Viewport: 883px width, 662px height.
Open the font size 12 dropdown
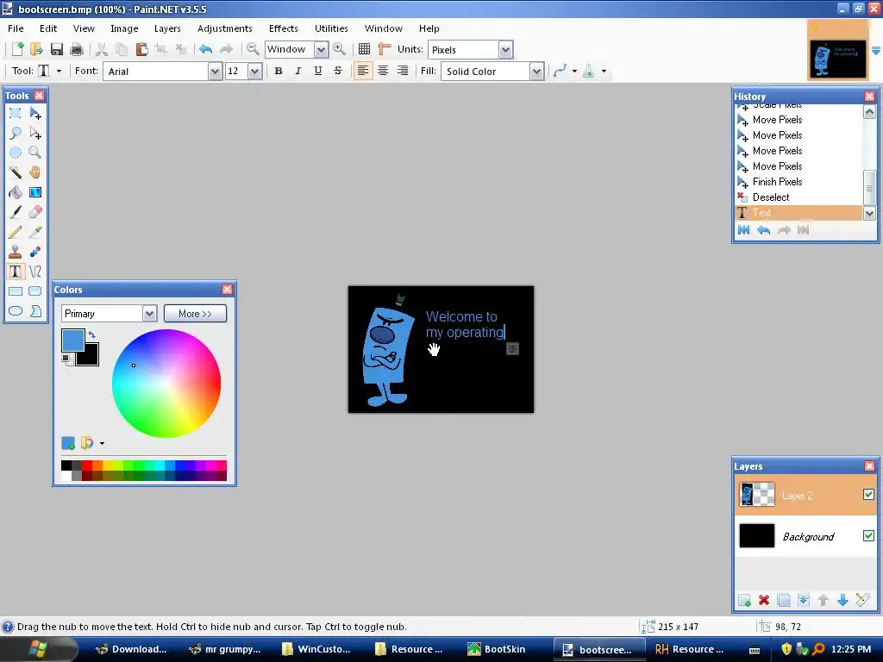(254, 72)
